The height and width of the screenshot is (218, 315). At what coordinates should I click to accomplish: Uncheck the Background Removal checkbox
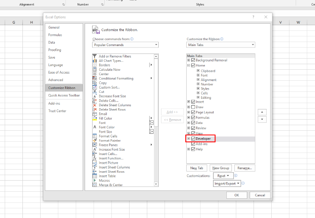click(193, 60)
